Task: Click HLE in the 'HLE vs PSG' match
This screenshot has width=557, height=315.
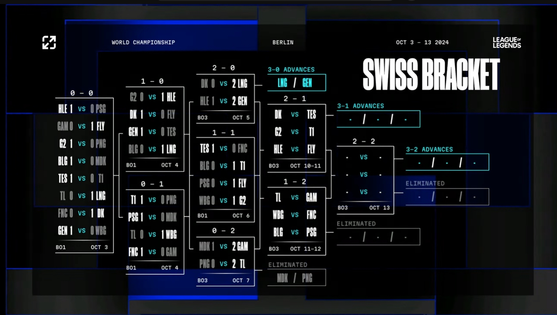Action: 62,109
